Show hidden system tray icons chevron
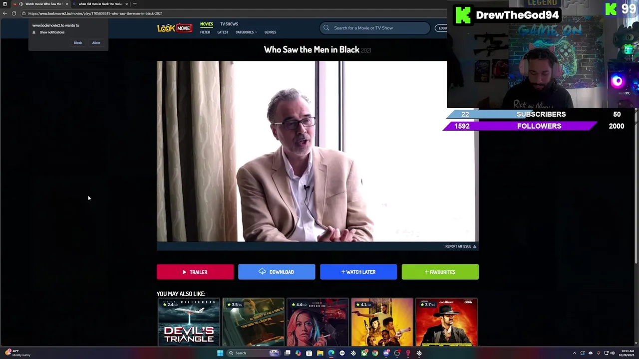This screenshot has height=359, width=639. coord(574,353)
